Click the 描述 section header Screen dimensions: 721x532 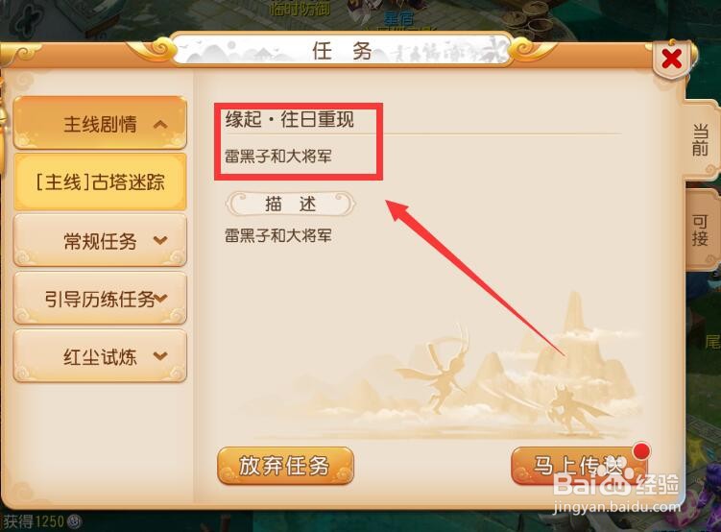pyautogui.click(x=291, y=204)
